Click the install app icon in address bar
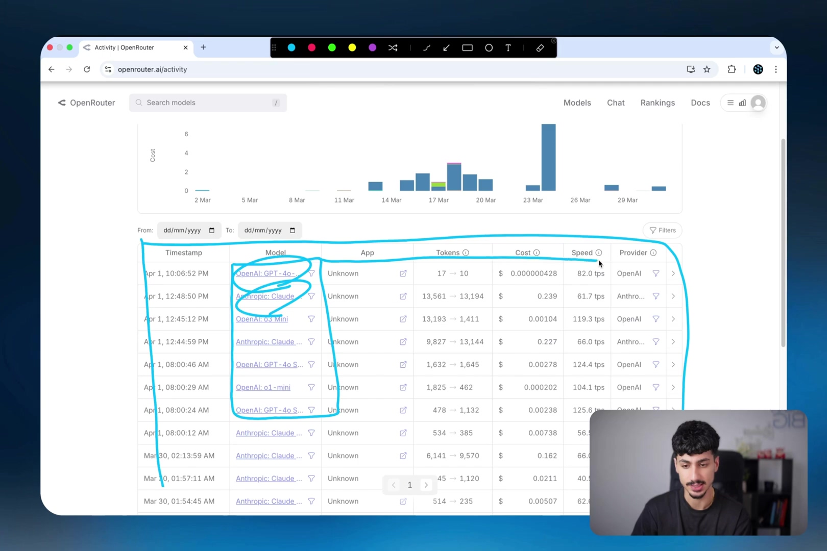Image resolution: width=827 pixels, height=551 pixels. tap(691, 69)
